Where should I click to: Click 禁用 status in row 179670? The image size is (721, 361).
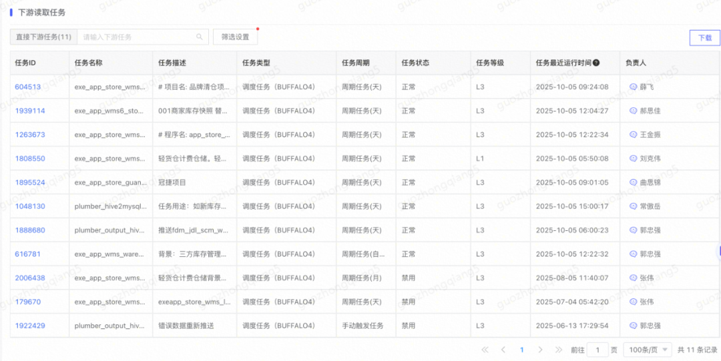pos(409,302)
